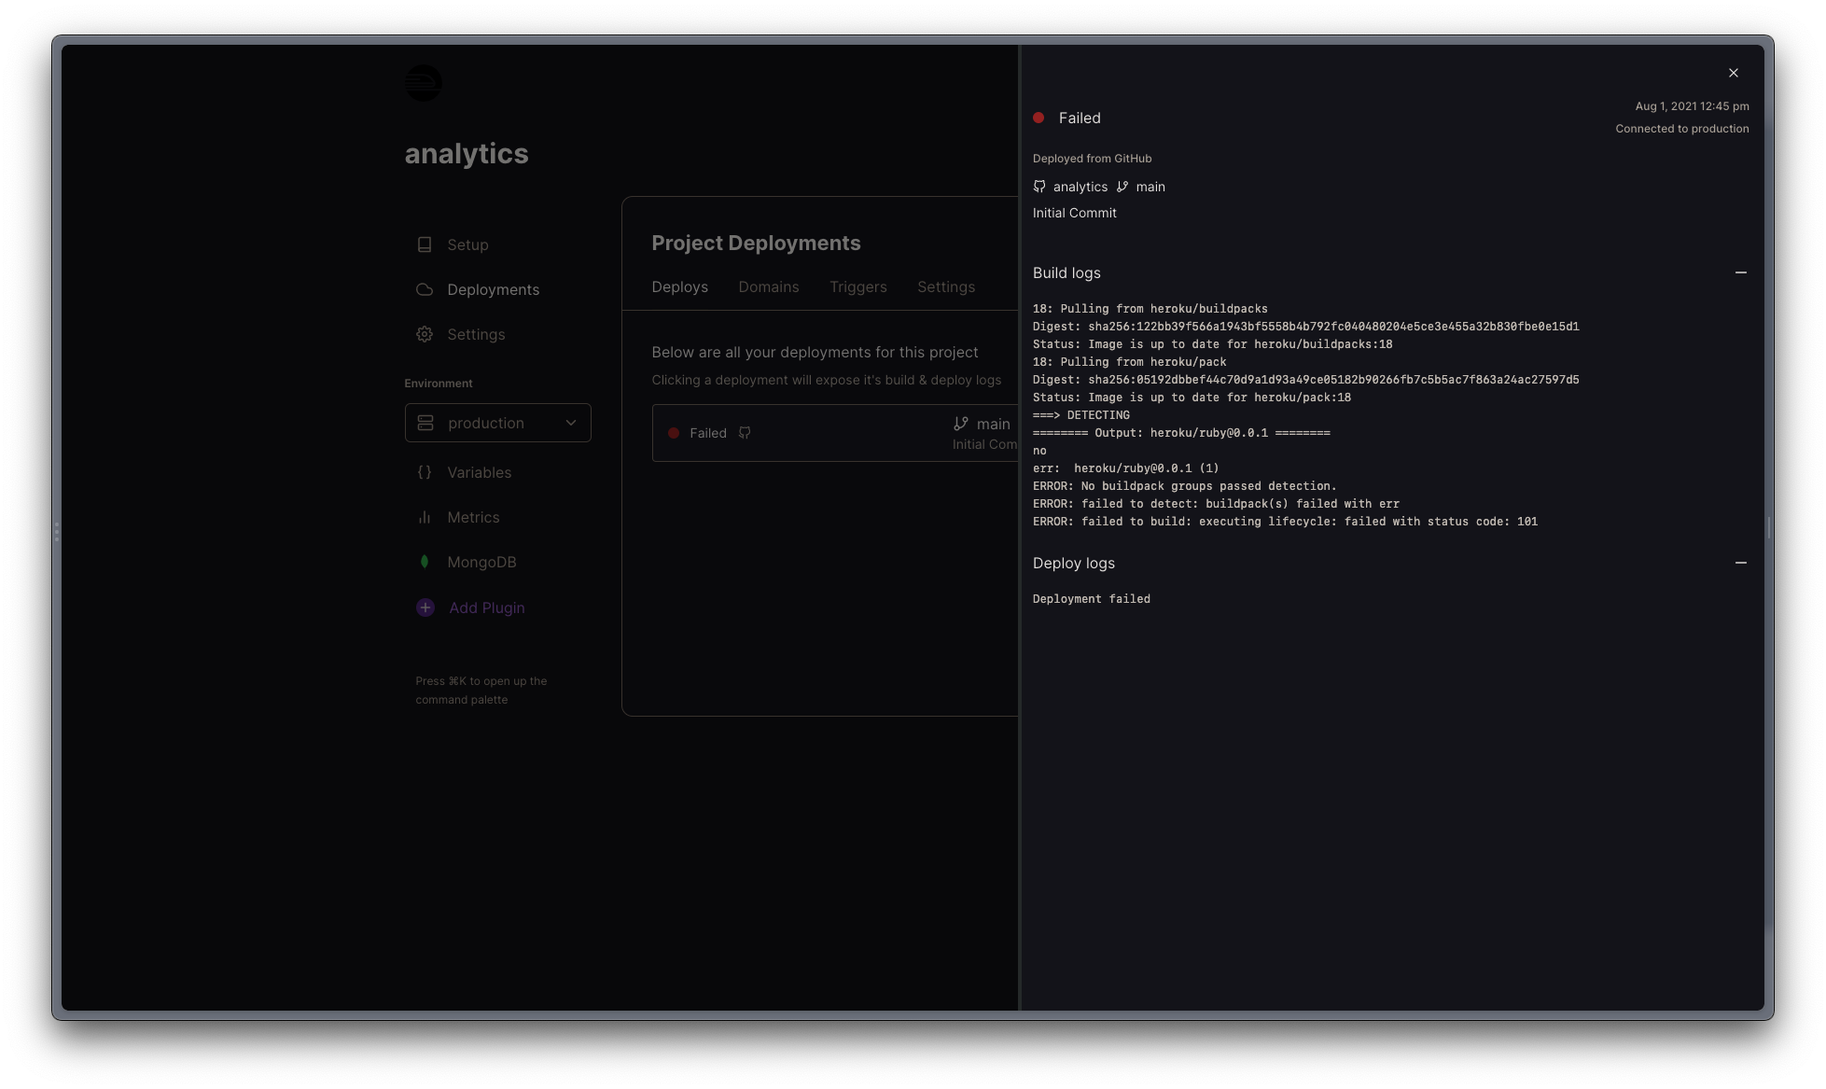Open Settings via the gear icon

[x=425, y=334]
